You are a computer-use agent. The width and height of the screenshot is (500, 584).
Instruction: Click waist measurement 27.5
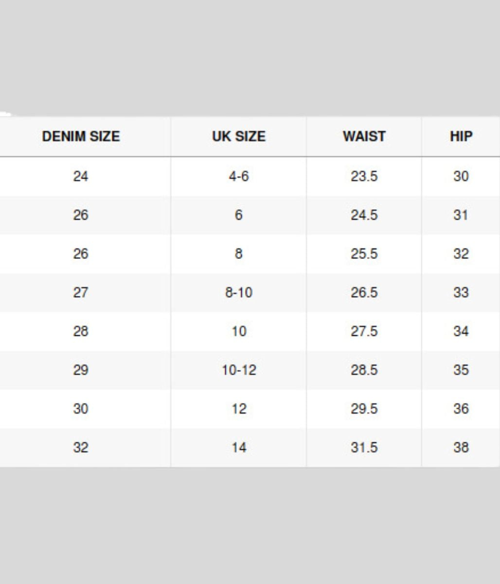click(x=364, y=331)
